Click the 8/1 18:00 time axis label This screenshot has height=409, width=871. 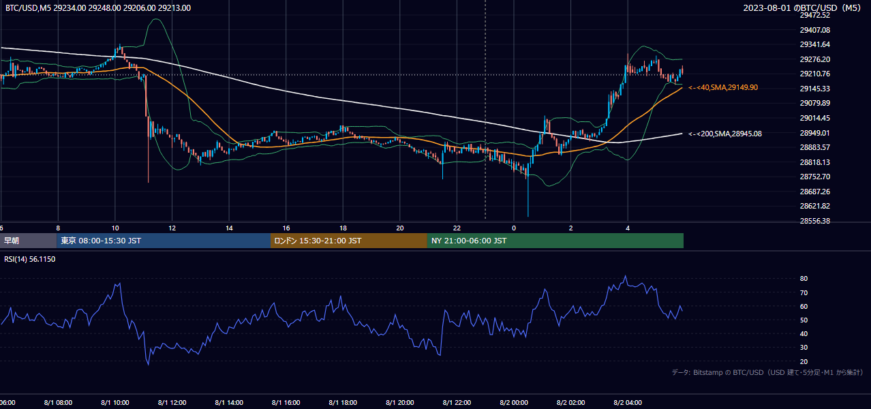click(343, 403)
